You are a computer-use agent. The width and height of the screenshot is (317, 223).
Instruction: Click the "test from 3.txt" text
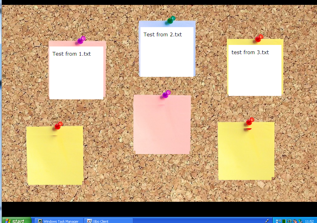coord(250,52)
